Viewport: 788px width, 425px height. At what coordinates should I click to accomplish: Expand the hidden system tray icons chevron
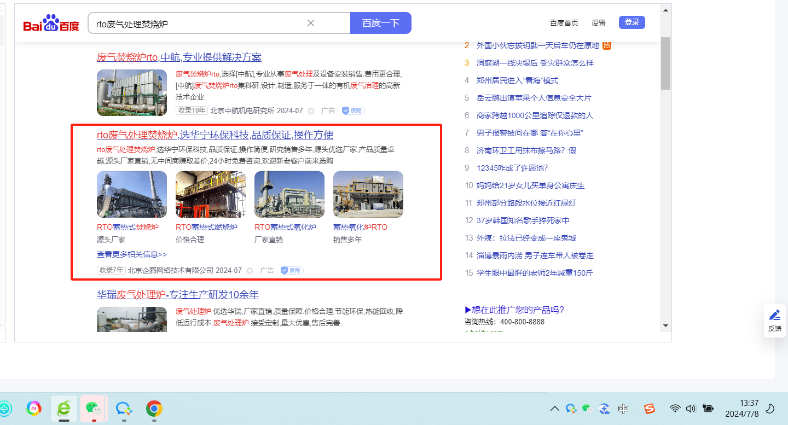(x=554, y=409)
